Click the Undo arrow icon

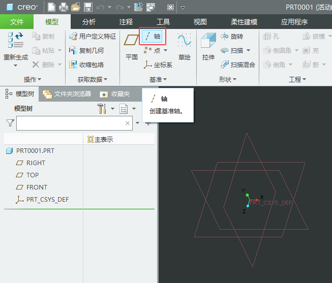click(100, 8)
